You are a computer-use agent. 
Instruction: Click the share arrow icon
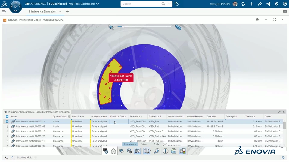coord(260,4)
